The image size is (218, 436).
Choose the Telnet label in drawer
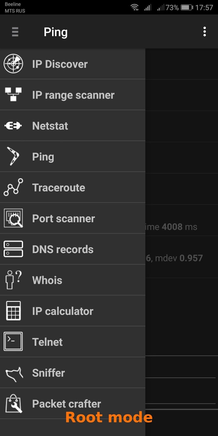[x=47, y=342]
